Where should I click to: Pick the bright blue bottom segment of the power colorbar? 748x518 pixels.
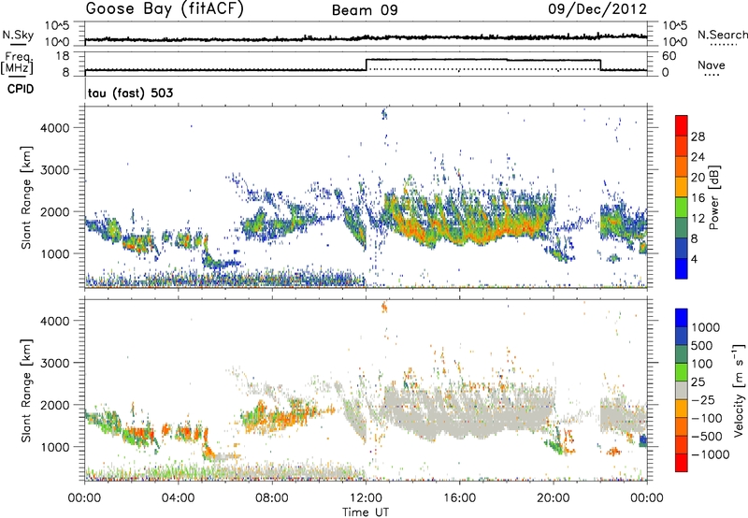click(x=682, y=268)
